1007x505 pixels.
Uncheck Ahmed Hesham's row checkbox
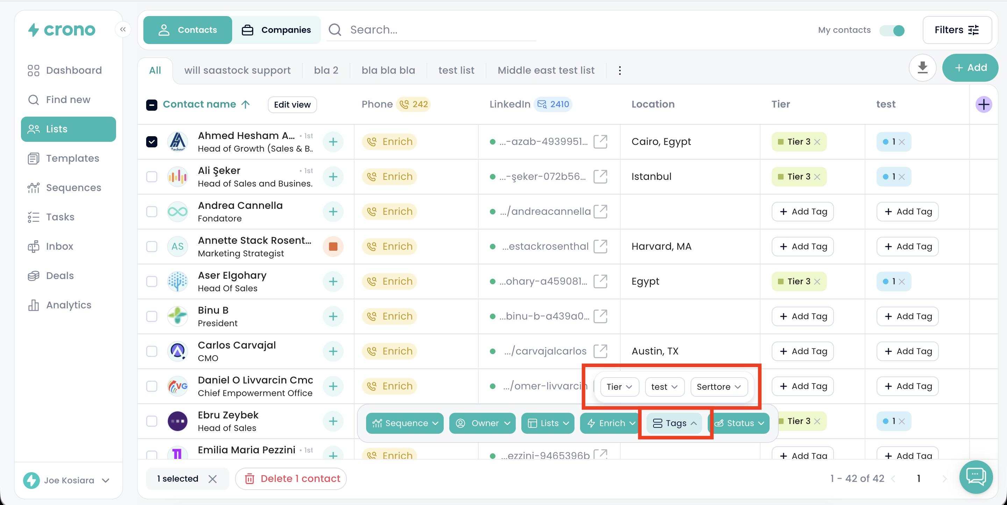[x=152, y=142]
